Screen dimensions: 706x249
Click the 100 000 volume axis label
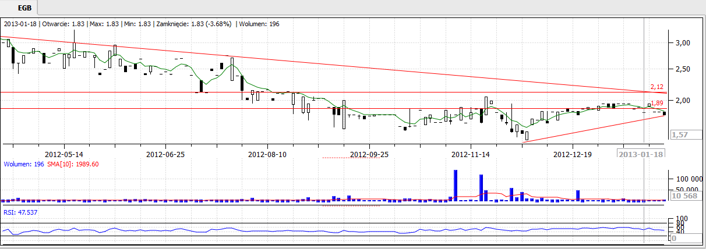(686, 179)
